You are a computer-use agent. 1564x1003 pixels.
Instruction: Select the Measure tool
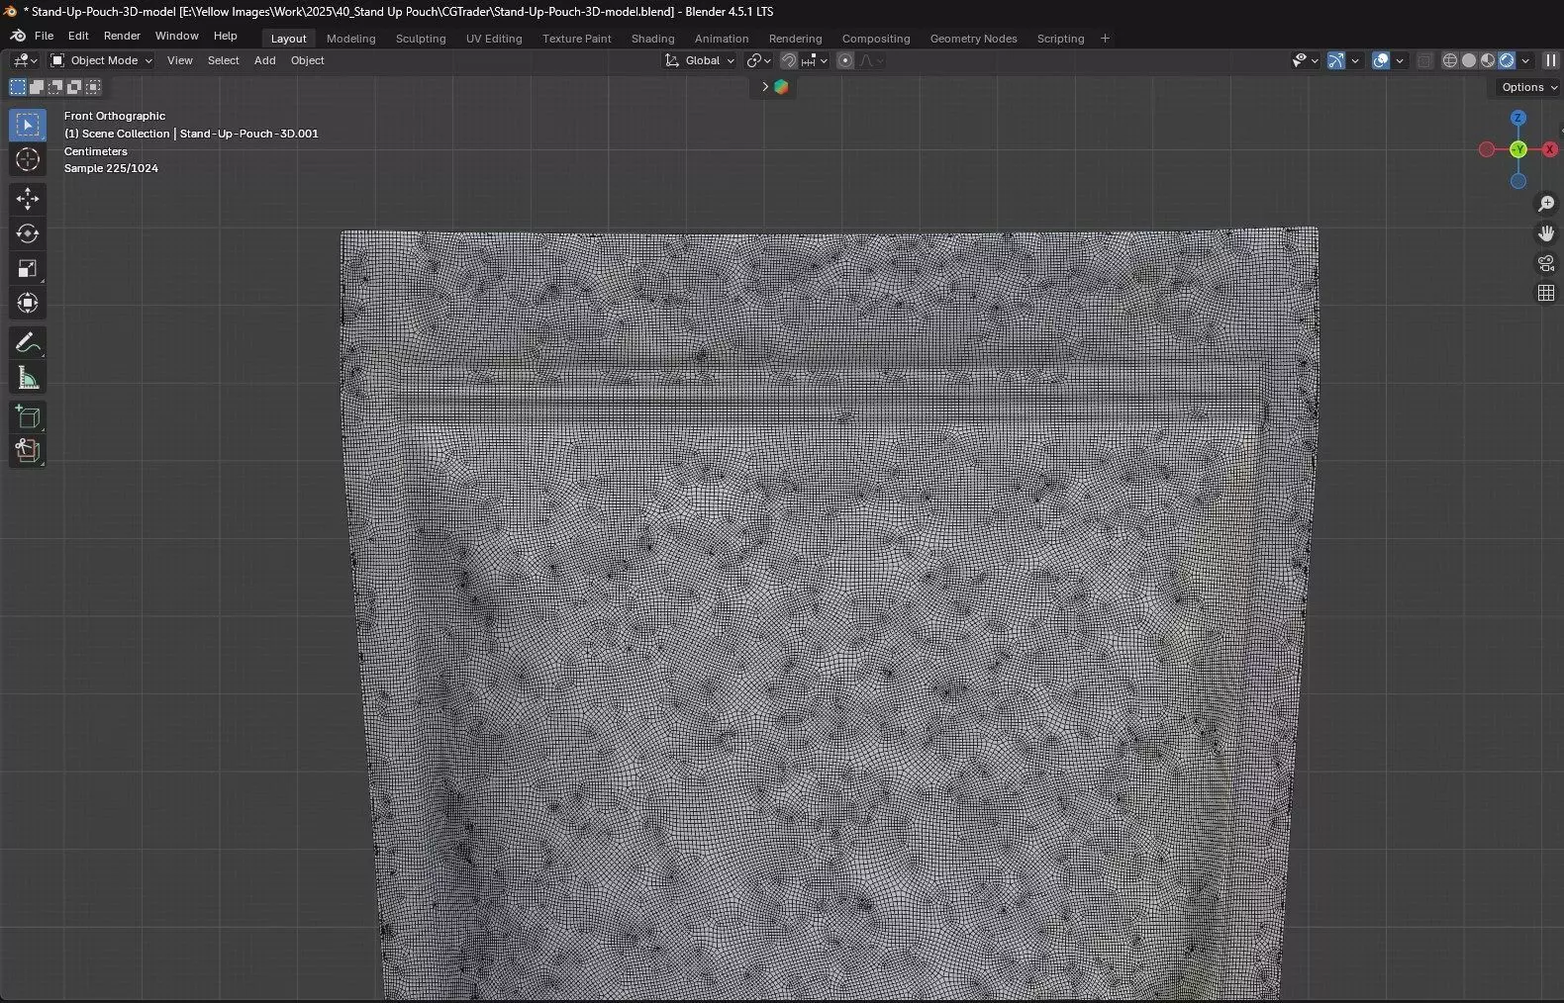click(x=28, y=377)
